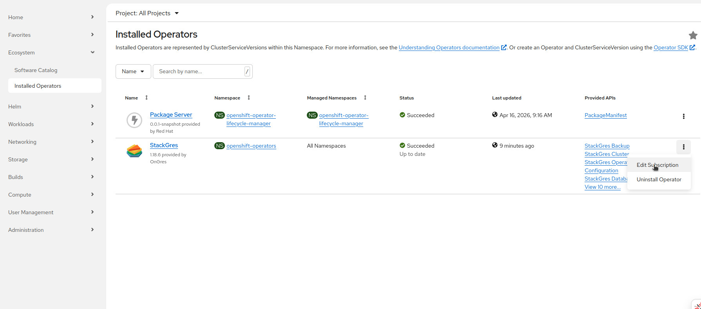Expand the Compute navigation section
The image size is (701, 309).
coord(51,195)
